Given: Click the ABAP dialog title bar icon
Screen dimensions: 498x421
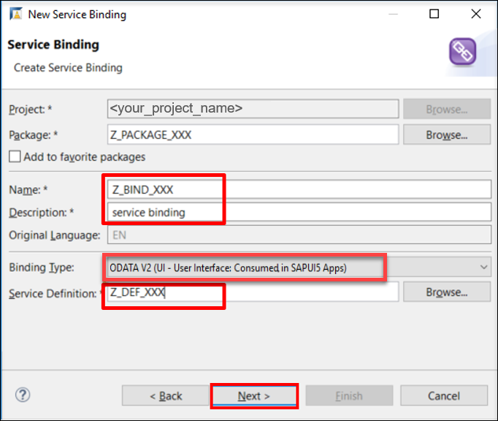Looking at the screenshot, I should point(16,14).
